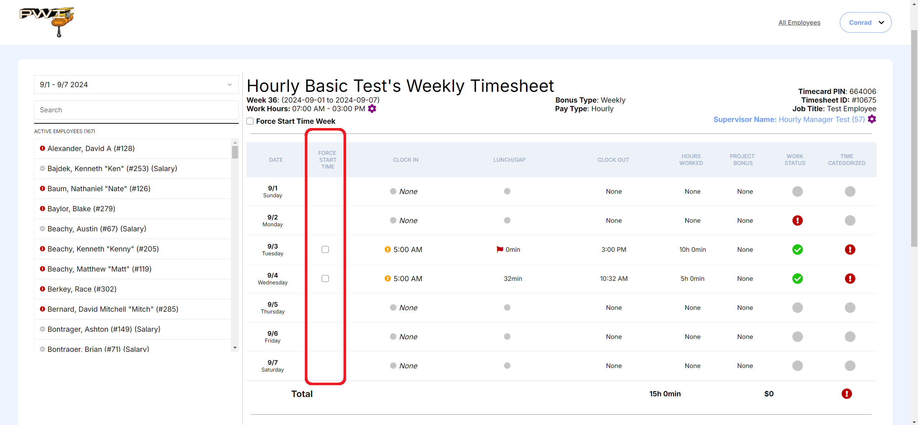Click green work status check for Tuesday 9/3

click(797, 250)
